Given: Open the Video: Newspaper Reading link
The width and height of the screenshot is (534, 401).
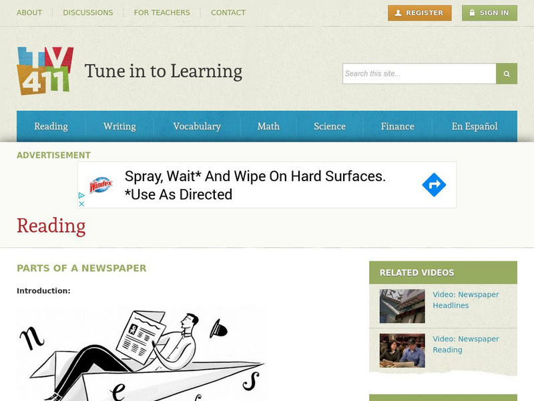Looking at the screenshot, I should [x=465, y=344].
